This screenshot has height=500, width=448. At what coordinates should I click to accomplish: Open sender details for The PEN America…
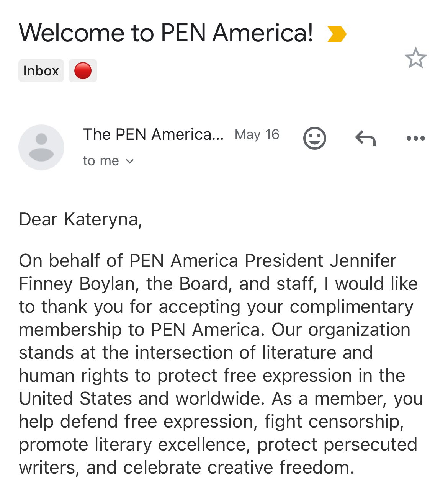click(x=153, y=134)
